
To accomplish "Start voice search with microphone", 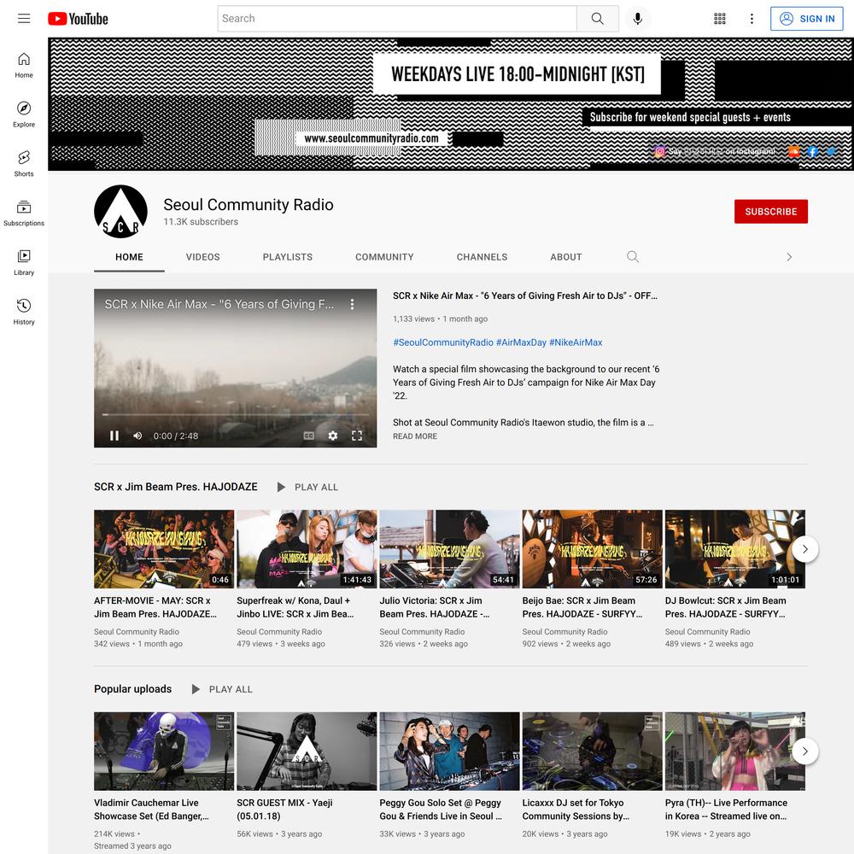I will pos(638,19).
